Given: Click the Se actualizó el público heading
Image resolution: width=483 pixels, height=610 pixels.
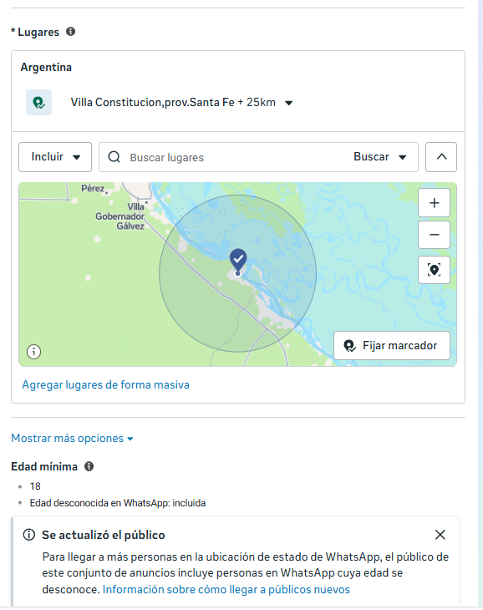Looking at the screenshot, I should click(x=104, y=535).
